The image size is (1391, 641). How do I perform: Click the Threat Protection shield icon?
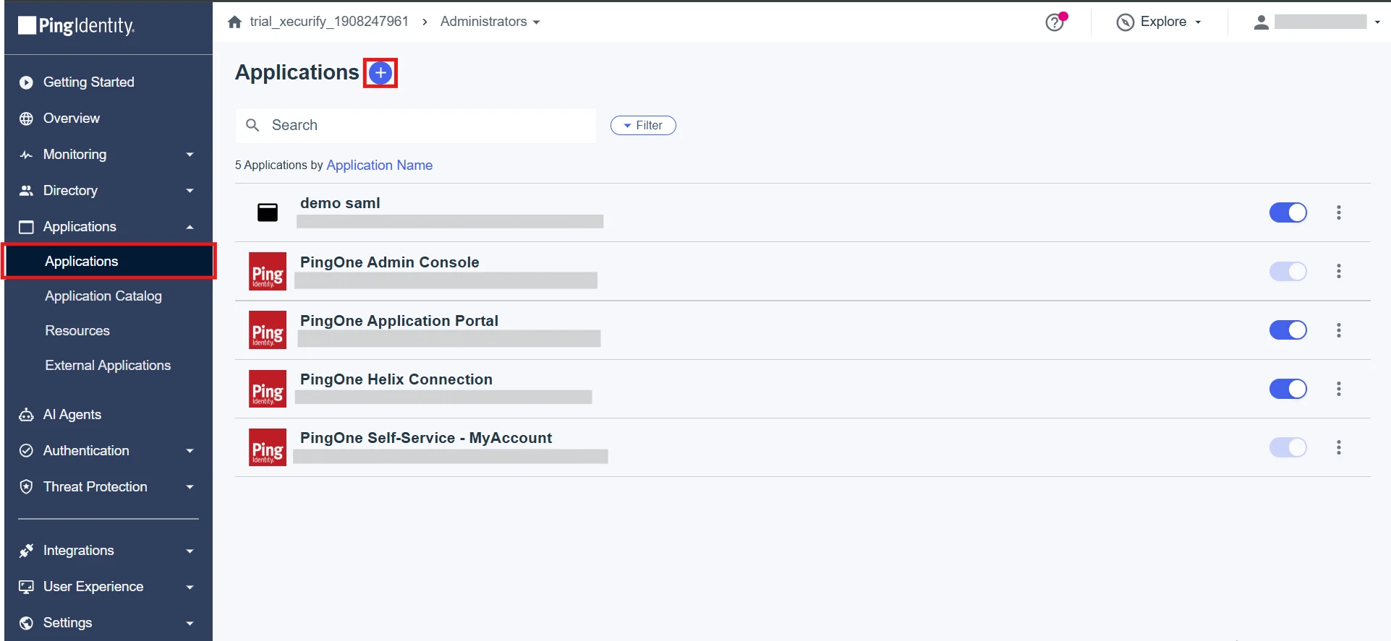coord(26,487)
